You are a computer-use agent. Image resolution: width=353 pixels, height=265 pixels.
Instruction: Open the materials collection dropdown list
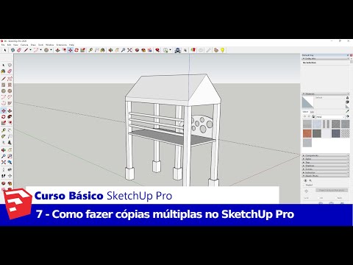331,117
